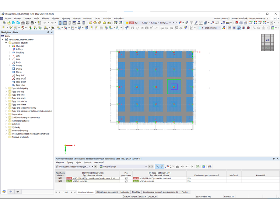The height and width of the screenshot is (210, 280).
Task: Click the Save file icon in the toolbar
Action: (28, 23)
